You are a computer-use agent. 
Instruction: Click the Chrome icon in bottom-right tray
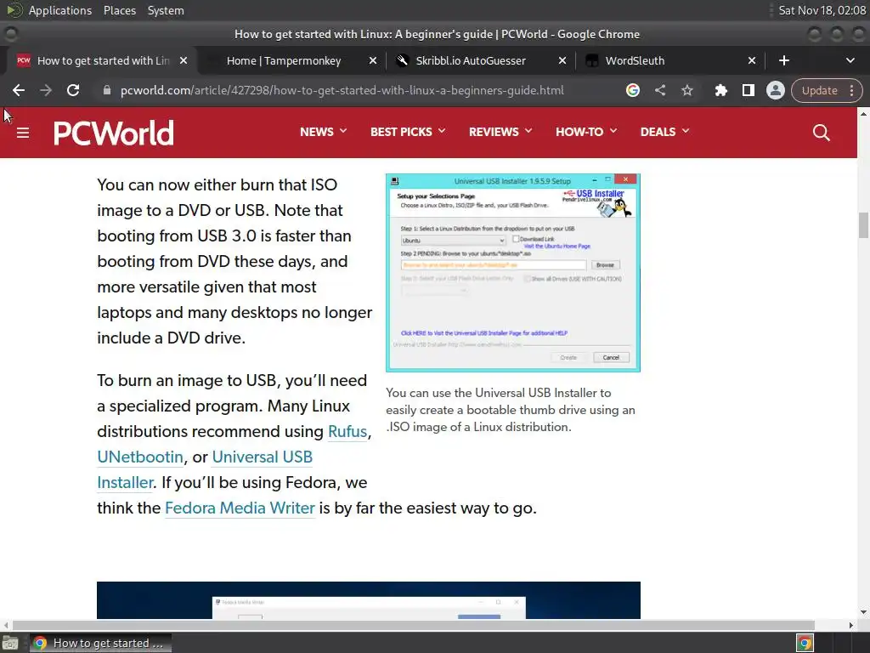805,643
